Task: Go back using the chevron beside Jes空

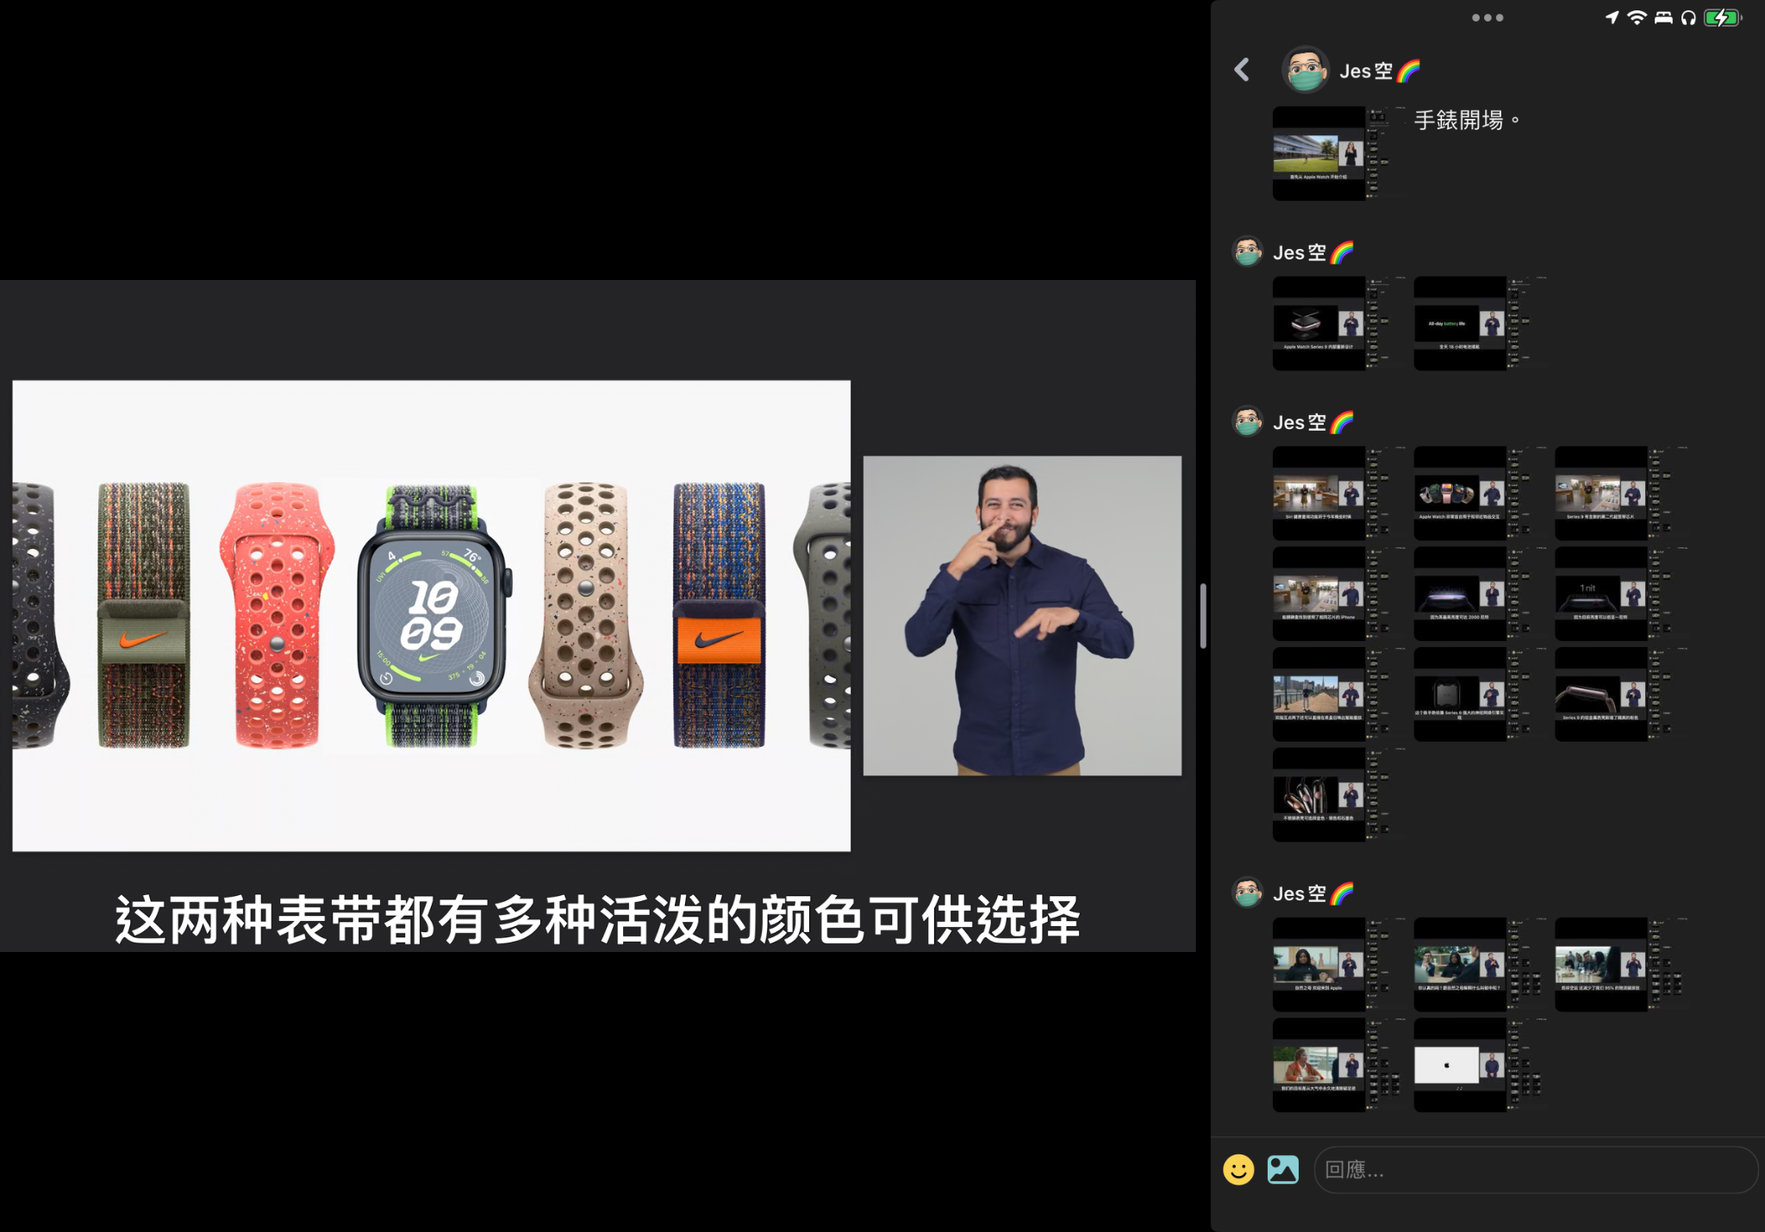Action: [1242, 70]
